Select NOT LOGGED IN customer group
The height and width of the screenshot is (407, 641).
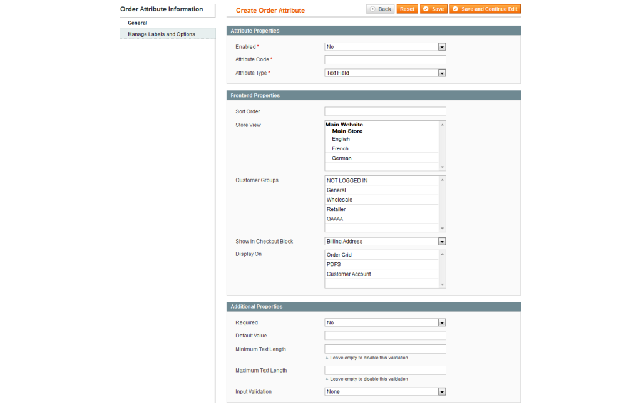[x=382, y=180]
